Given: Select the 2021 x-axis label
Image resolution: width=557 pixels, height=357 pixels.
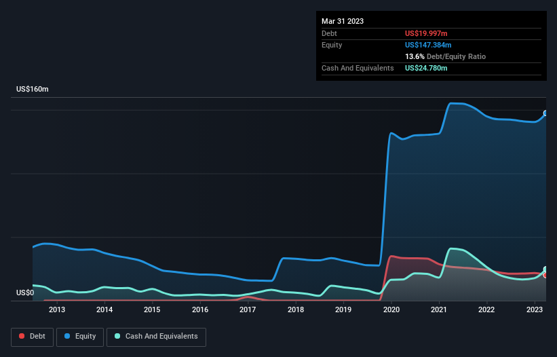Looking at the screenshot, I should click(x=439, y=309).
